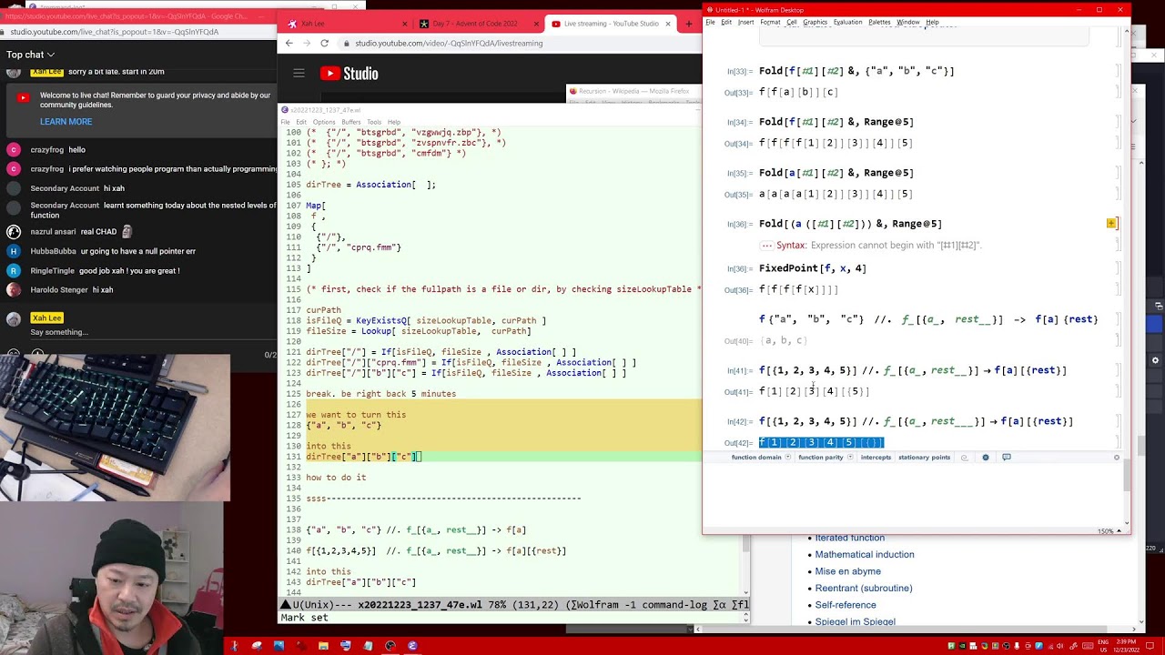Click the crazyfrog 'hello' avatar in chat
Screen dimensions: 1165x655
(x=14, y=150)
